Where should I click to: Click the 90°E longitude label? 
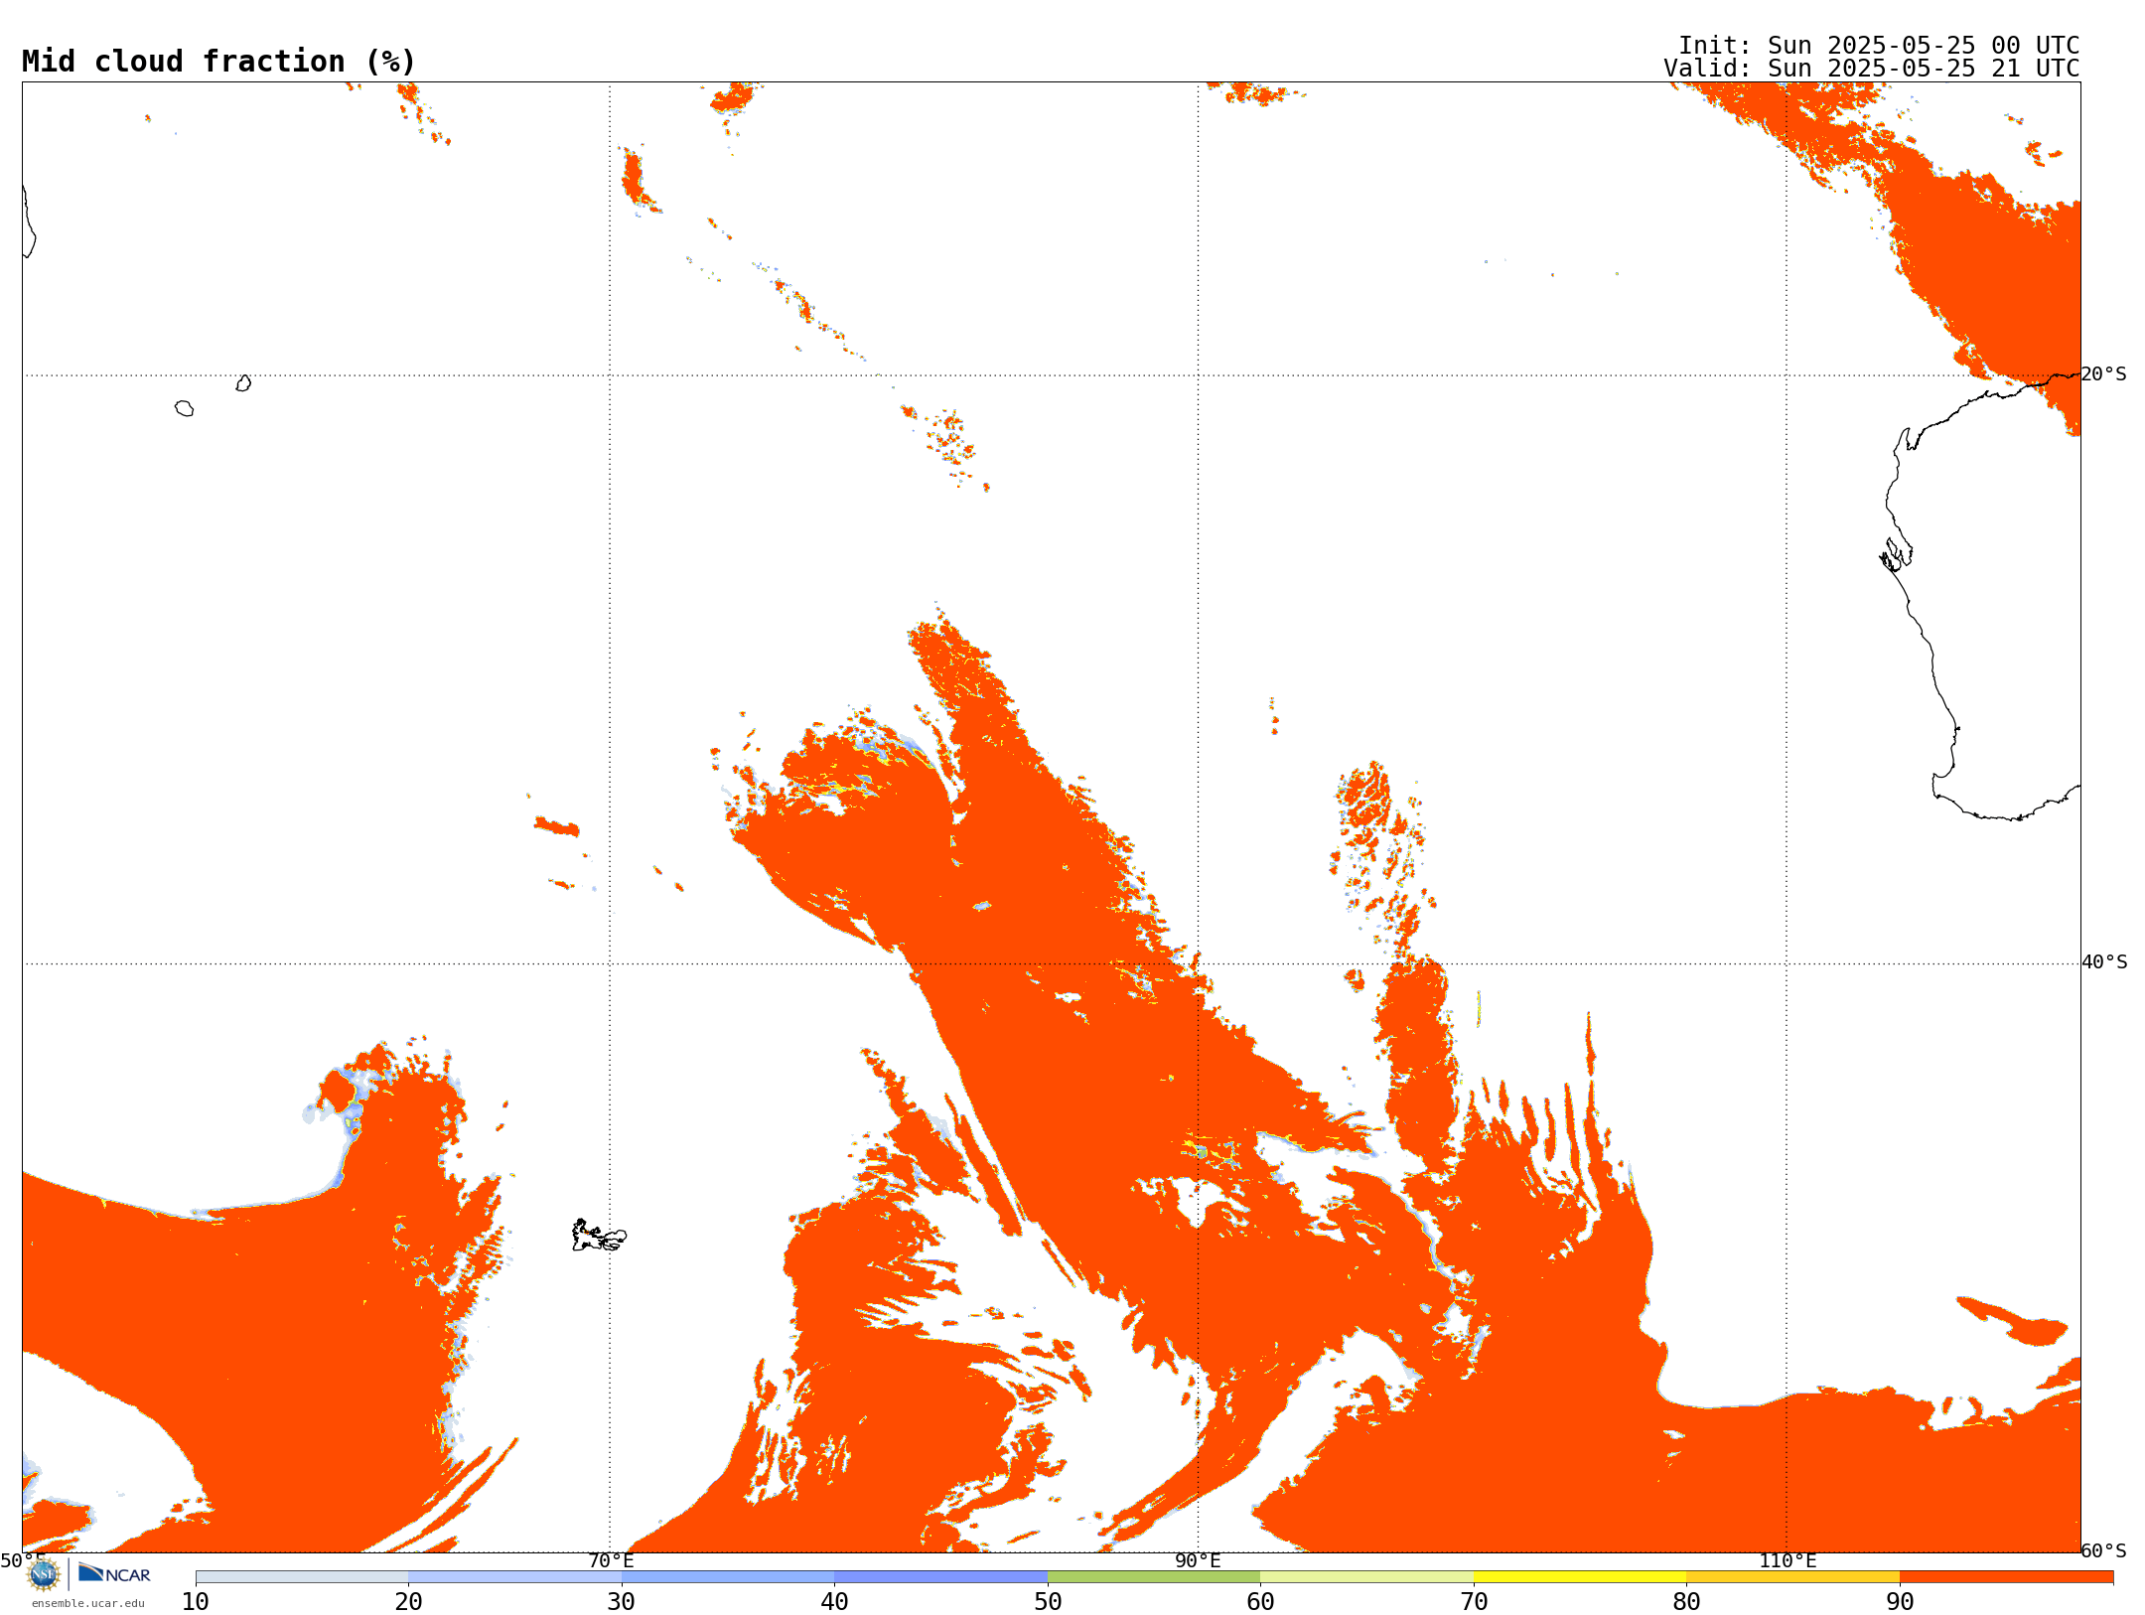1198,1561
